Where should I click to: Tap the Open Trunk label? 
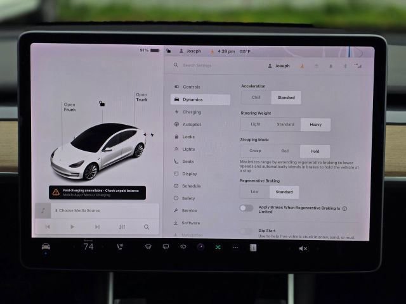pyautogui.click(x=141, y=97)
